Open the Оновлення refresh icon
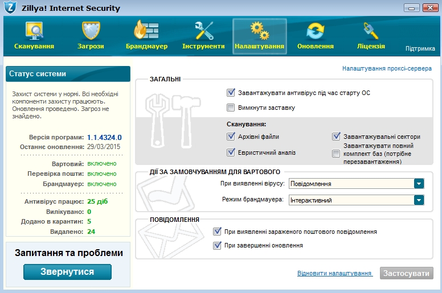442x293 pixels. 315,31
